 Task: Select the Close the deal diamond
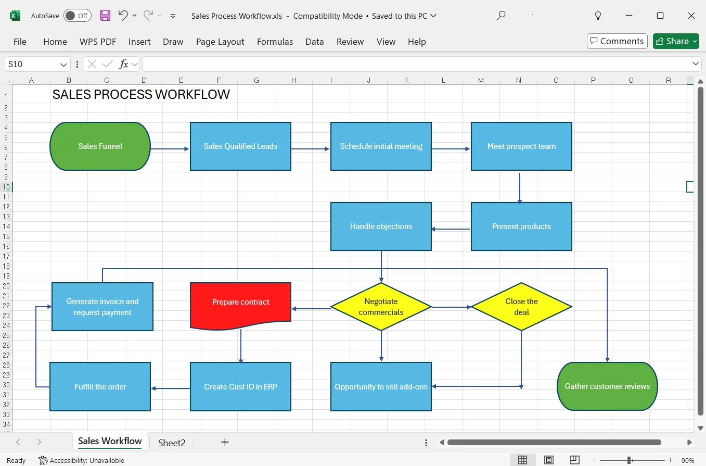[521, 307]
